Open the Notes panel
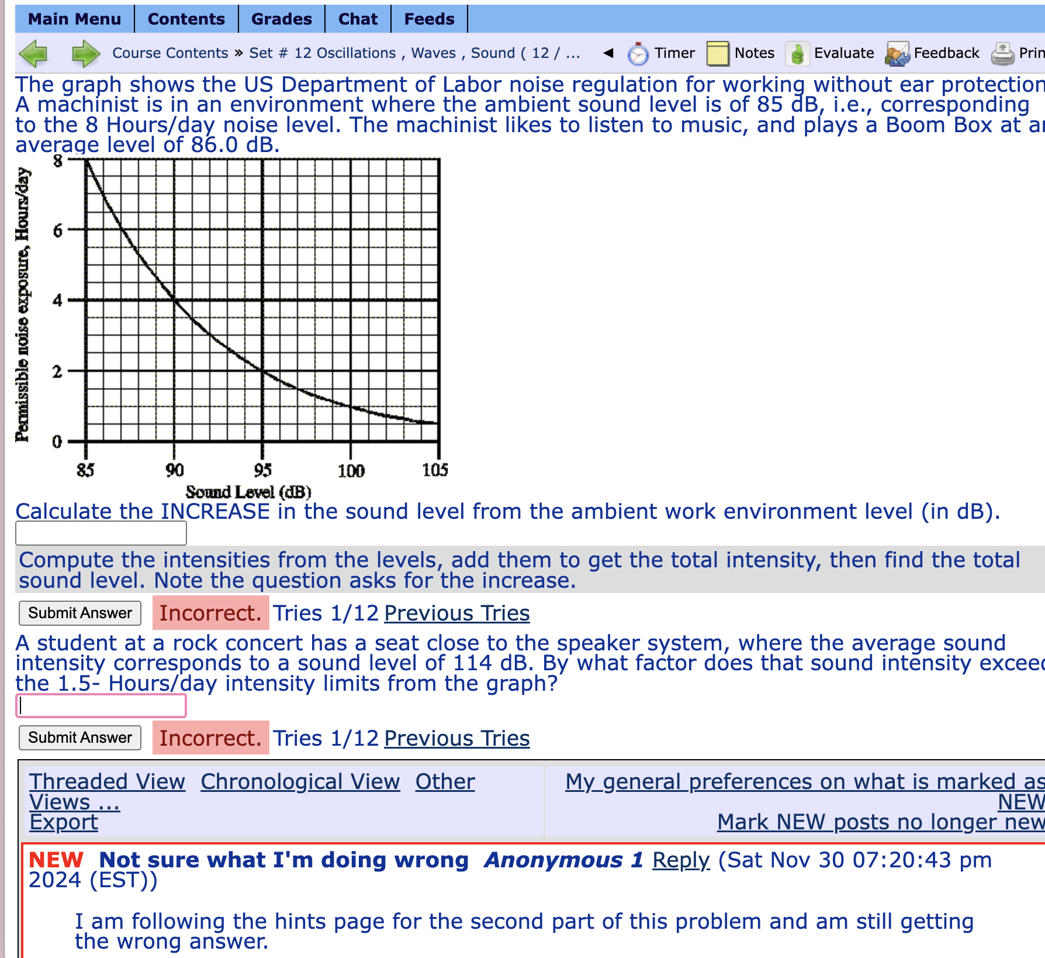1045x958 pixels. point(718,53)
